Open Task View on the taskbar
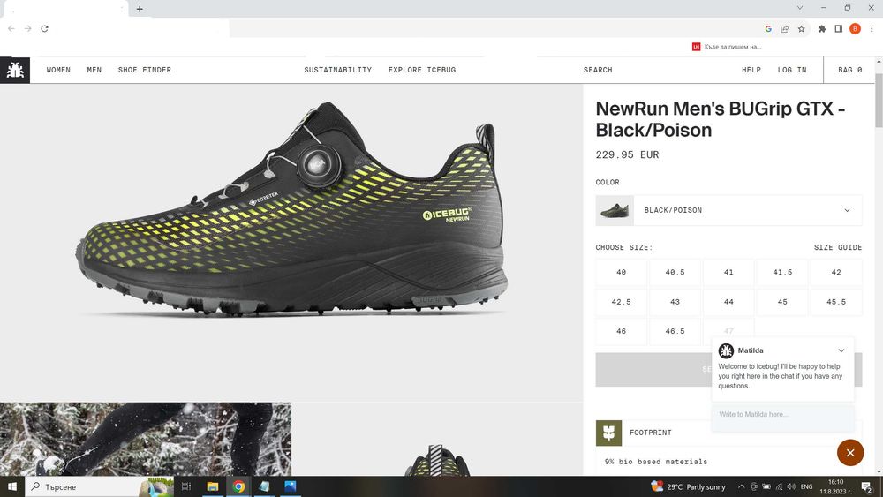The image size is (883, 497). (185, 486)
